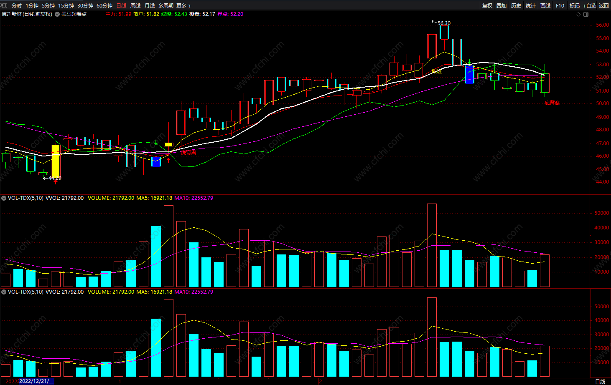Viewport: 611px width, 385px height.
Task: Click the 标记 mark button
Action: click(x=575, y=6)
